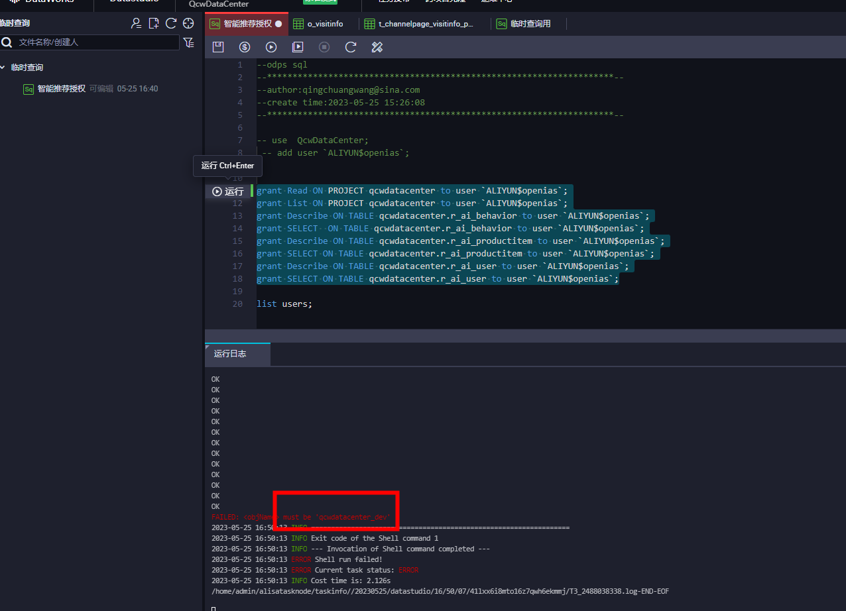Switch to the o_visitinfo tab
The image size is (846, 611).
[325, 24]
